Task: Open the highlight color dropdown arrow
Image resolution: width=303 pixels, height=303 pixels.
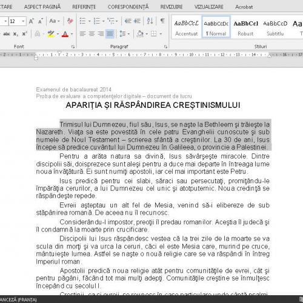Action: point(58,34)
